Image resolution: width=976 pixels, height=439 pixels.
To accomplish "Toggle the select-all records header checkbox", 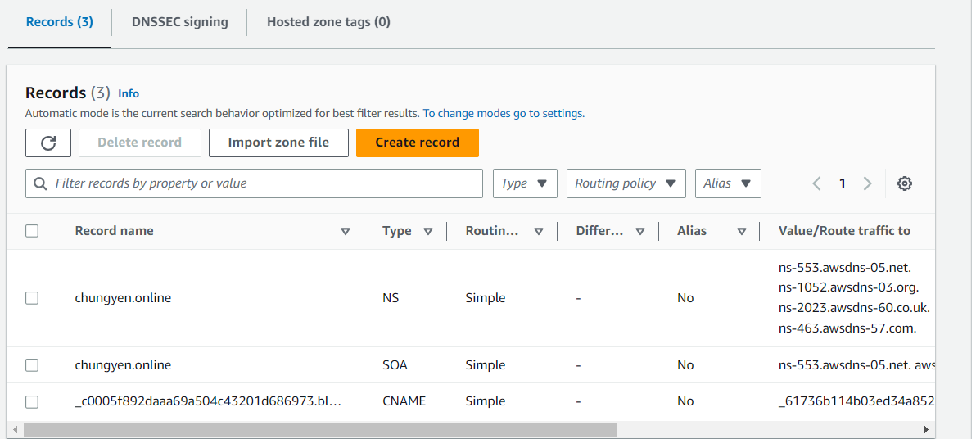I will pos(32,231).
